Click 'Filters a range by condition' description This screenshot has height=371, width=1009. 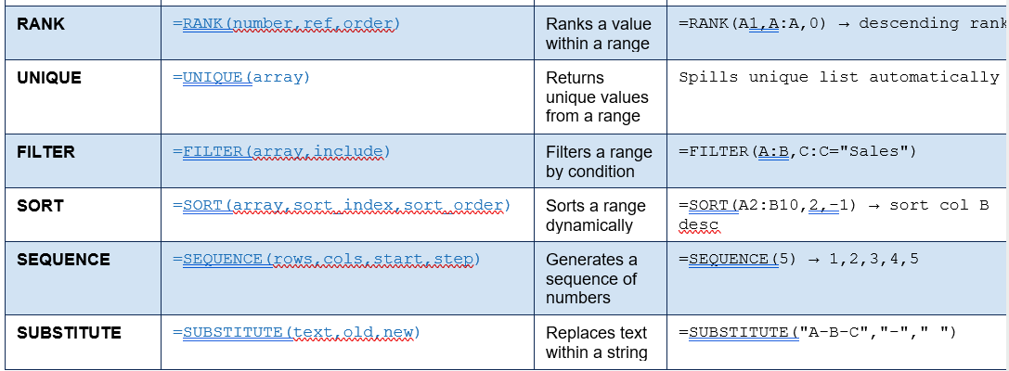tap(599, 162)
